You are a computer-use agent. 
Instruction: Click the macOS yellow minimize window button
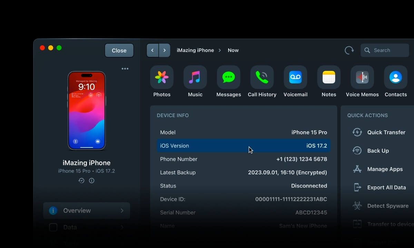[51, 48]
